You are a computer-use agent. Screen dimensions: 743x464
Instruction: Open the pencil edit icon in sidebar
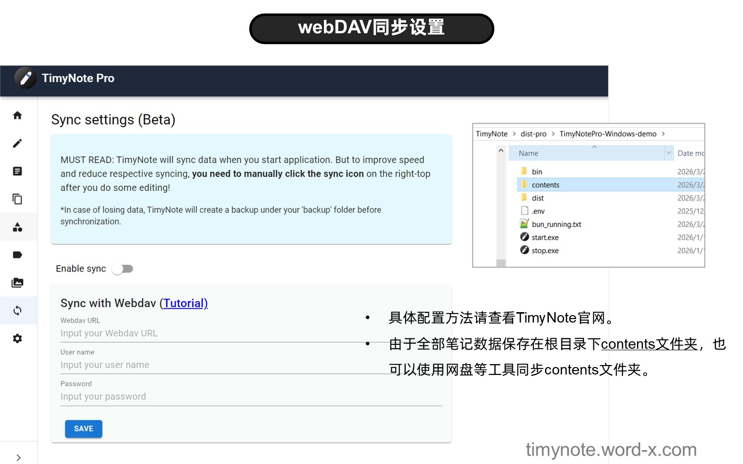pyautogui.click(x=17, y=143)
